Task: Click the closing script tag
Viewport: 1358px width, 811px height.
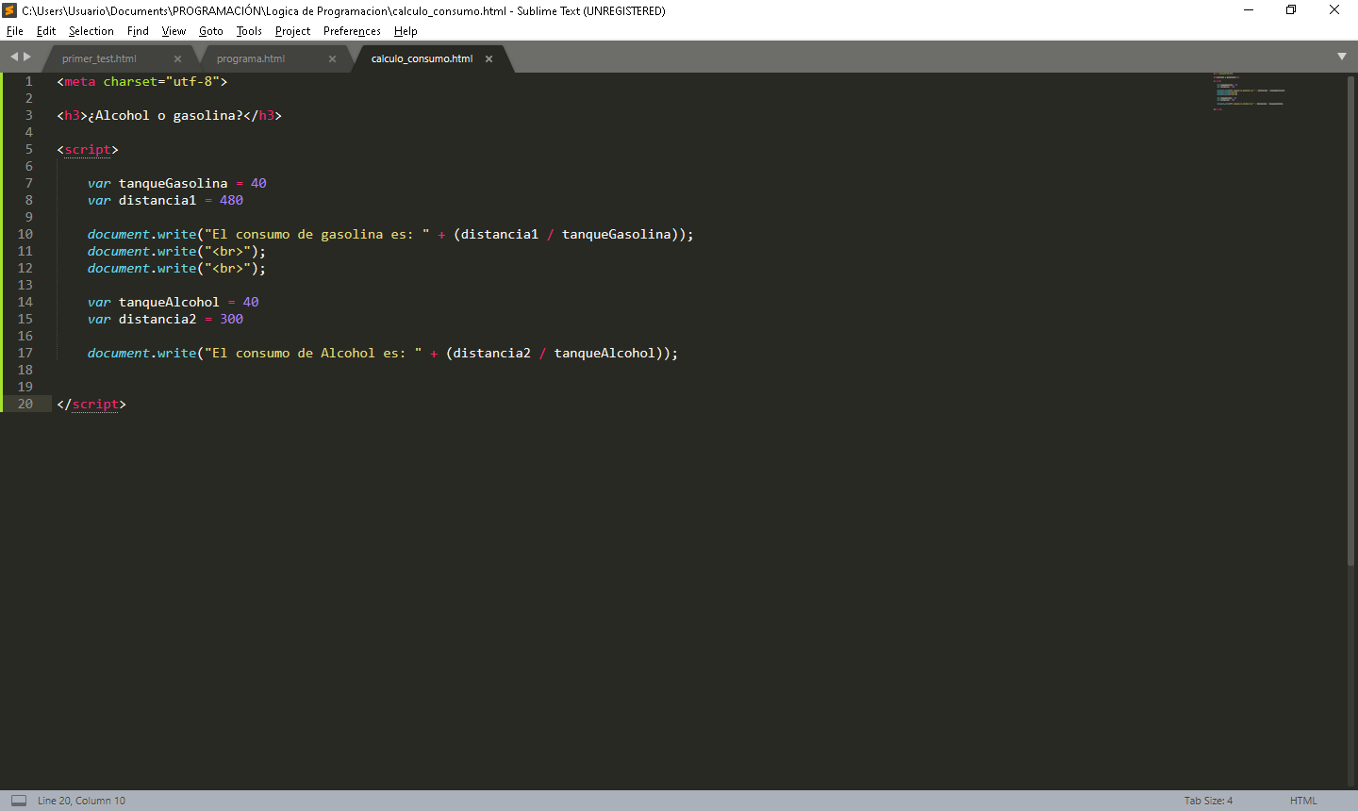Action: point(91,405)
